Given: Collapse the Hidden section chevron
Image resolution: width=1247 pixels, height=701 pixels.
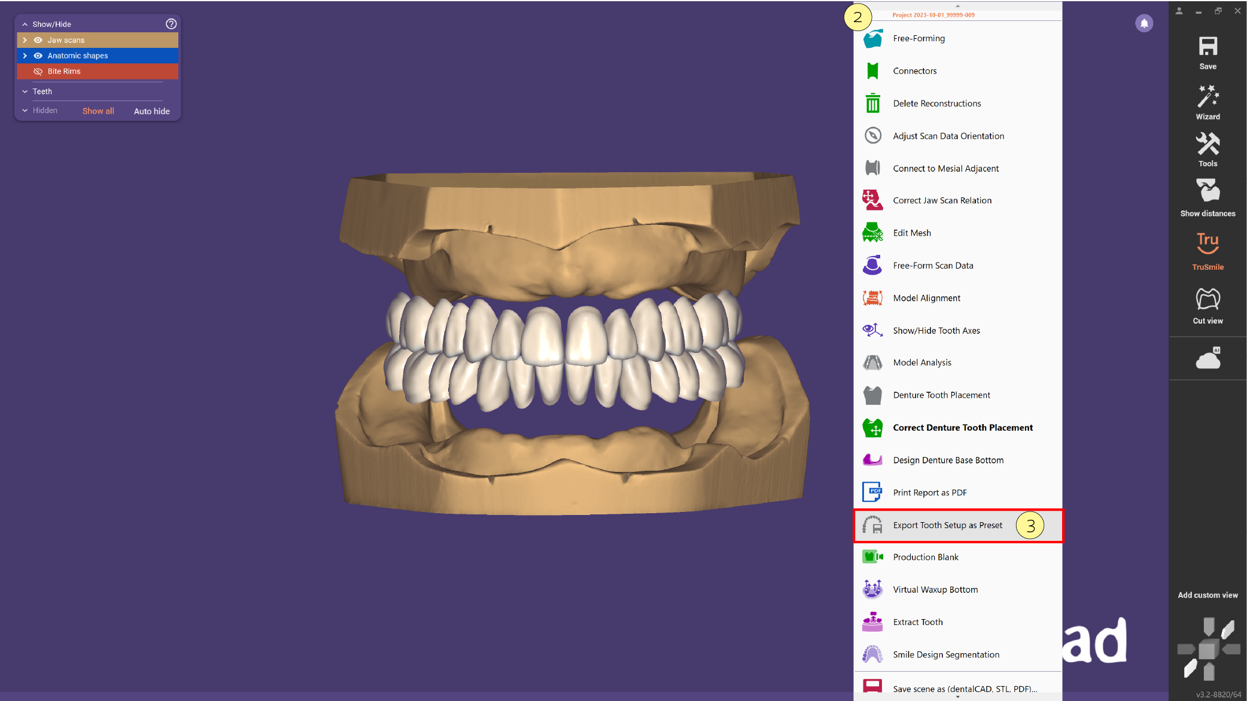Looking at the screenshot, I should click(x=25, y=111).
